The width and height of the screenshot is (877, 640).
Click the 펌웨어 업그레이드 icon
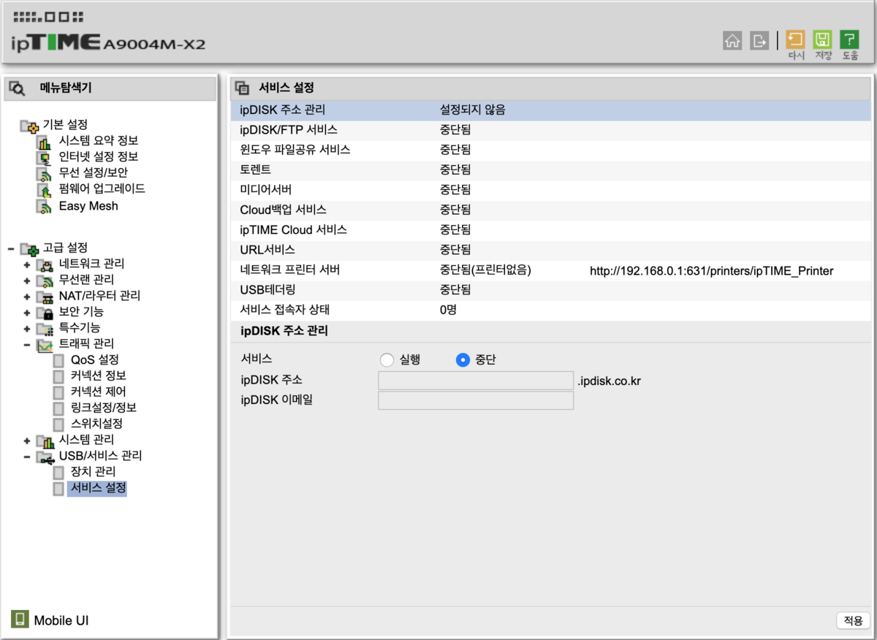tap(45, 189)
